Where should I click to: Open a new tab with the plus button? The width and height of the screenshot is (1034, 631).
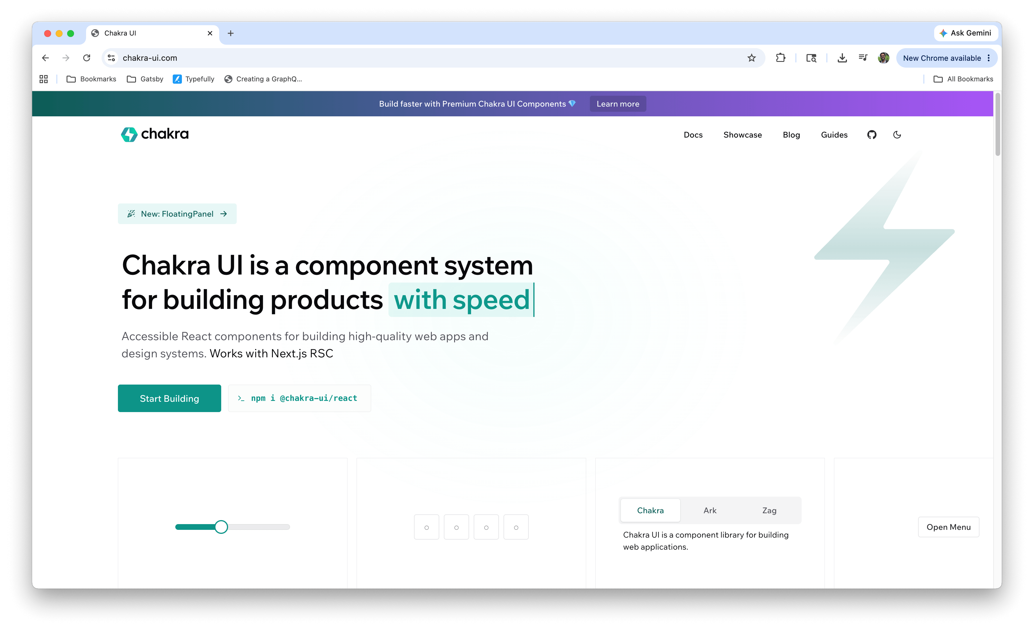pos(230,33)
